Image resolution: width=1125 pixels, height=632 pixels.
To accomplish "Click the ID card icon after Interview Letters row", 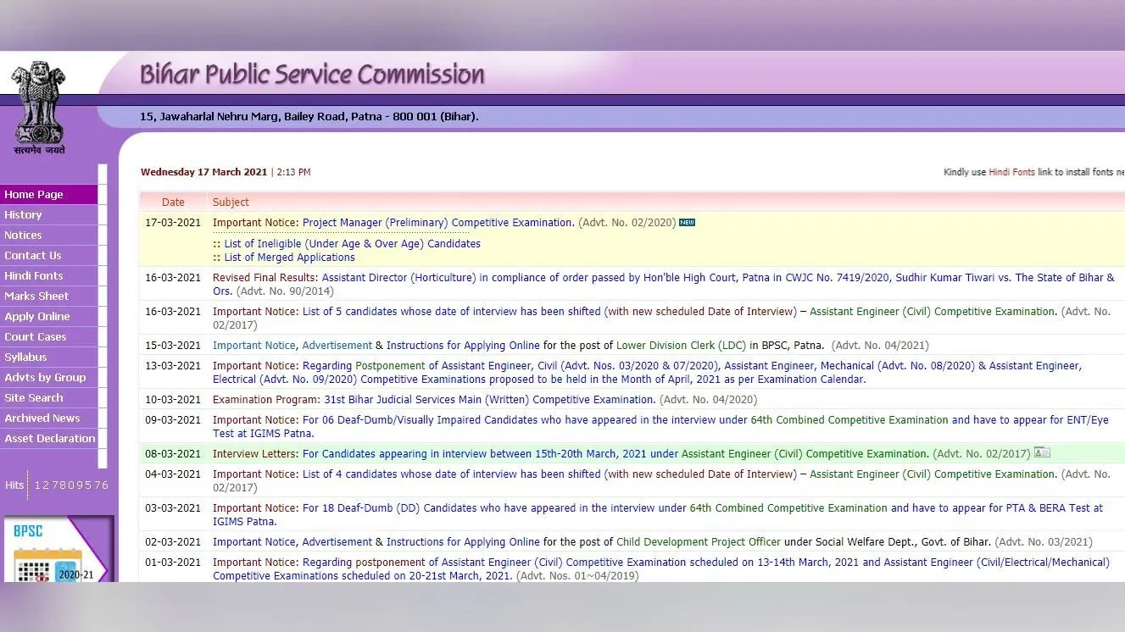I will pyautogui.click(x=1042, y=453).
